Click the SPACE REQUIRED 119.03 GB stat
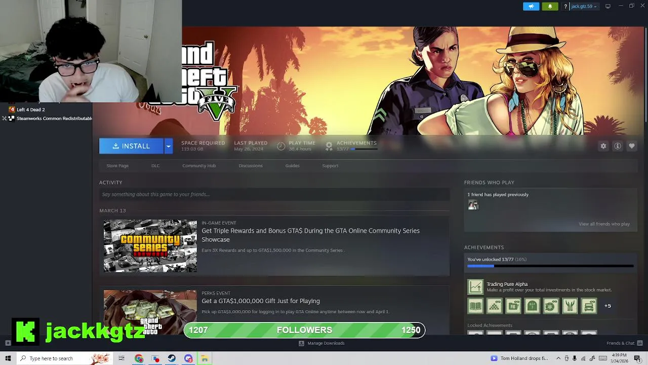648x365 pixels. pyautogui.click(x=203, y=146)
